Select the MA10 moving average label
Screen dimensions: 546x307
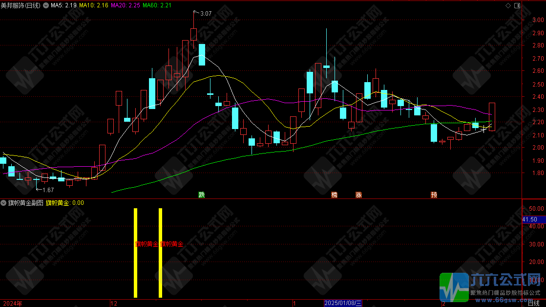(x=94, y=5)
